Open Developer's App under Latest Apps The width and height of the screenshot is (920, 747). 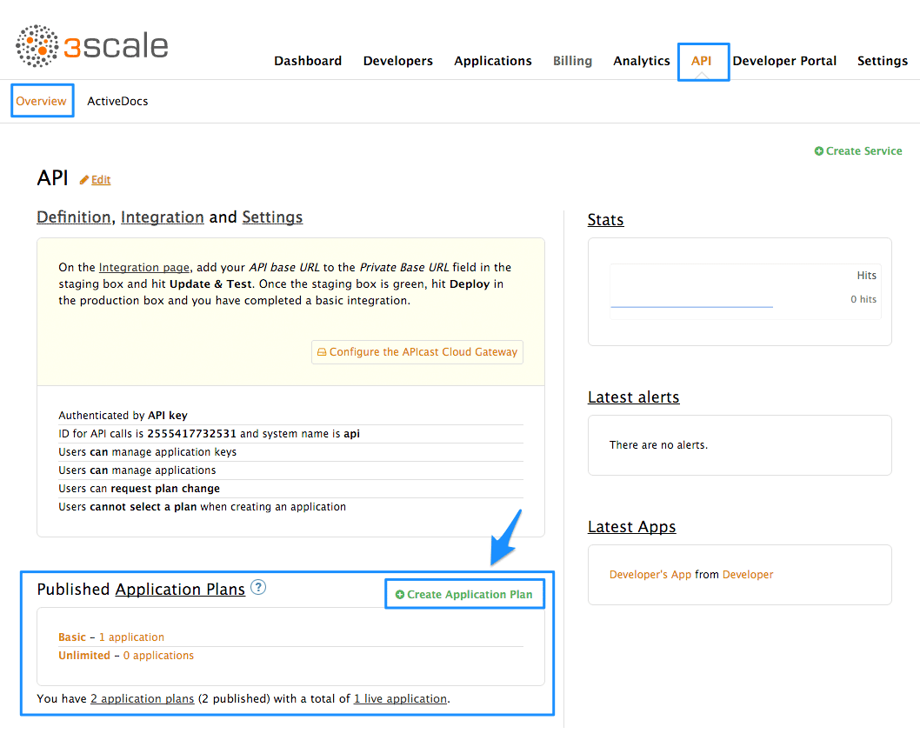650,575
